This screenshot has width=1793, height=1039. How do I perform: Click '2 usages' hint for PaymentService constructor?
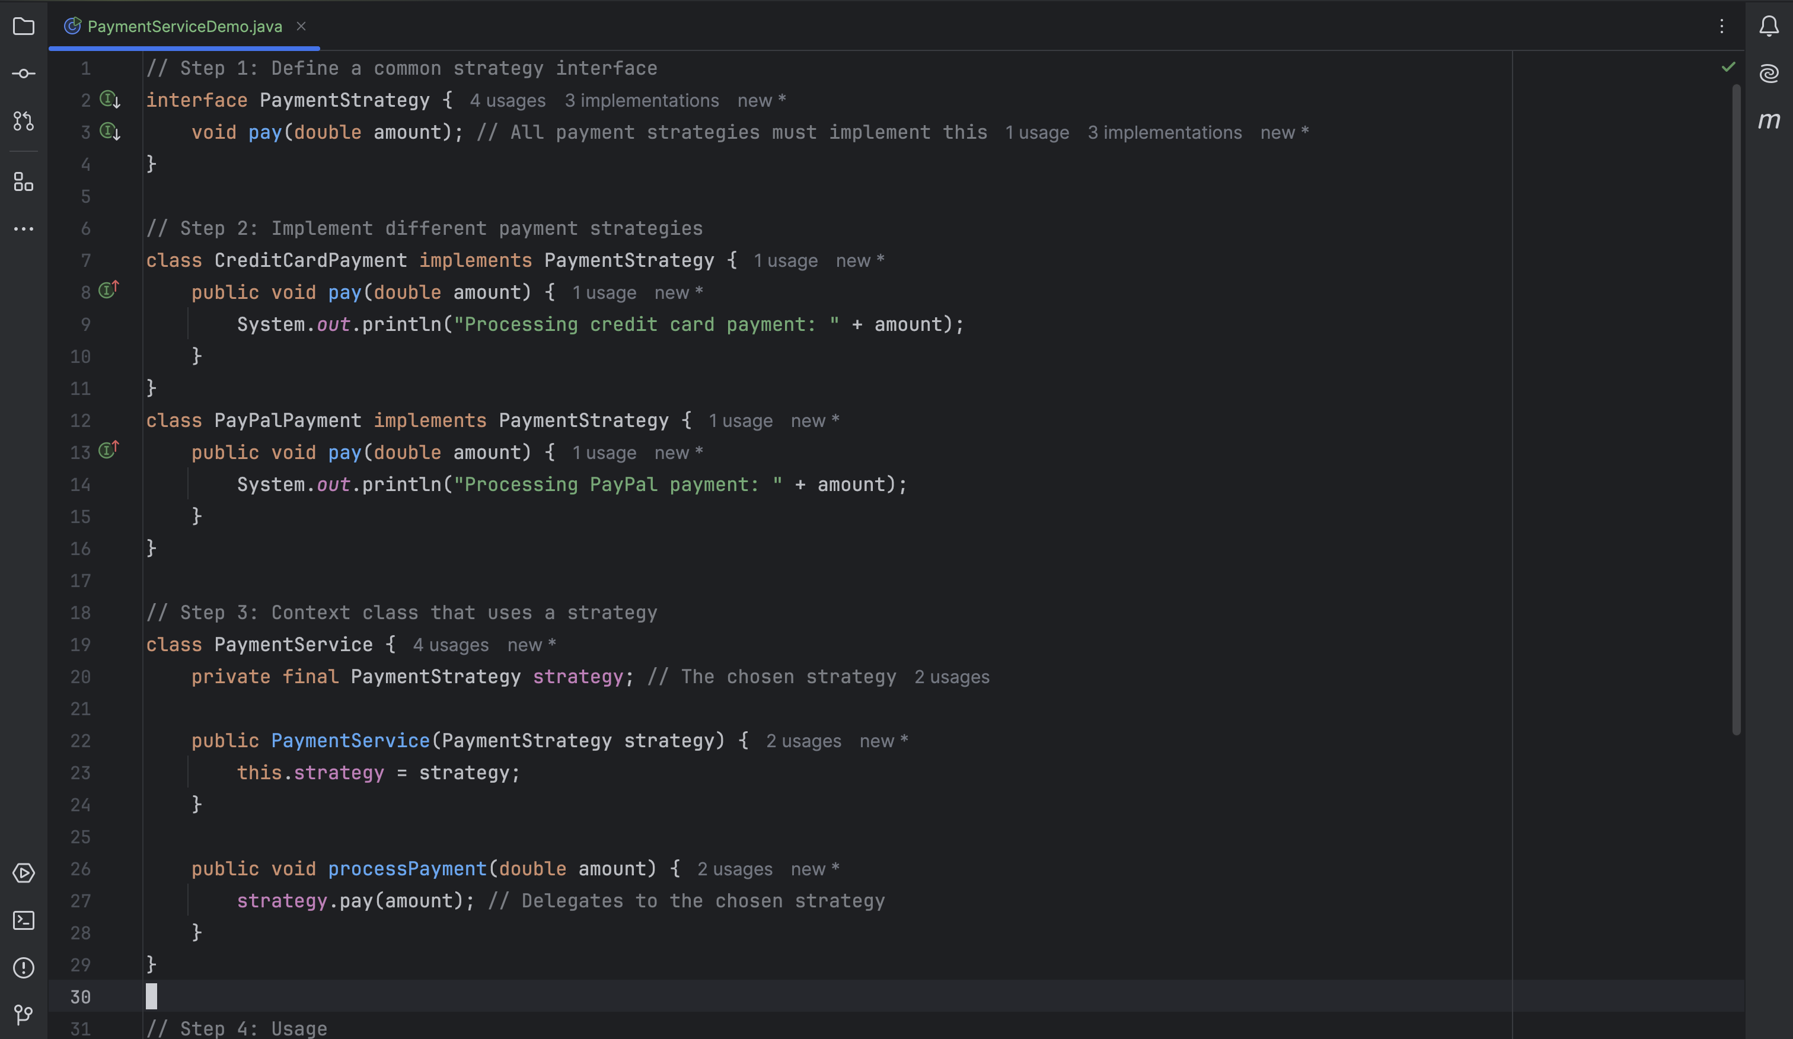pos(803,741)
